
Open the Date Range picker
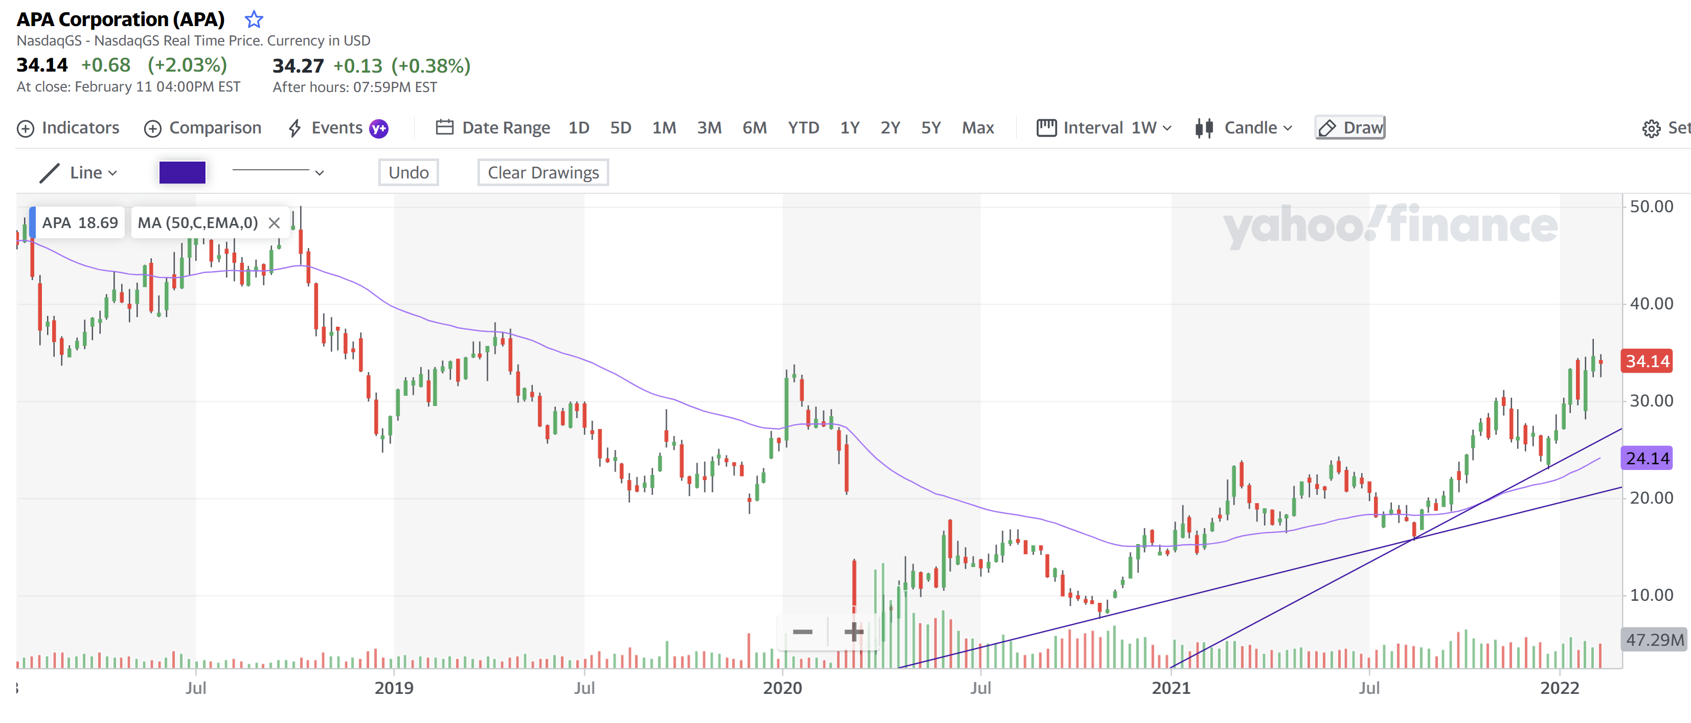(x=493, y=128)
